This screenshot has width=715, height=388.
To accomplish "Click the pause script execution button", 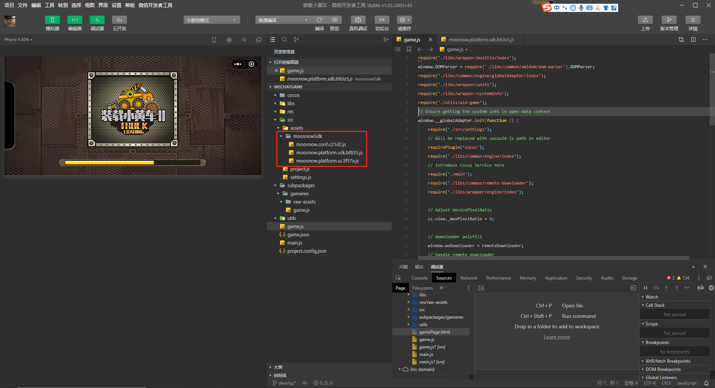I will click(645, 288).
